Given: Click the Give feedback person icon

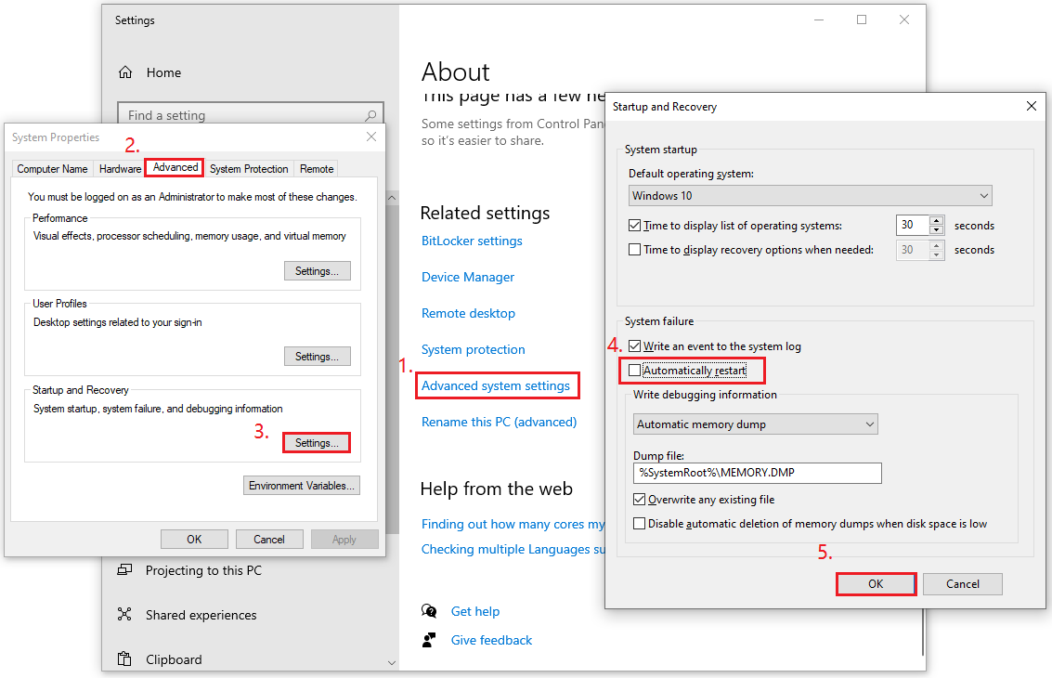Looking at the screenshot, I should click(x=429, y=640).
